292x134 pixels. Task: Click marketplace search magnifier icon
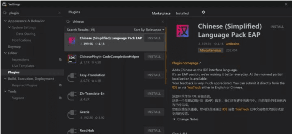point(68,22)
